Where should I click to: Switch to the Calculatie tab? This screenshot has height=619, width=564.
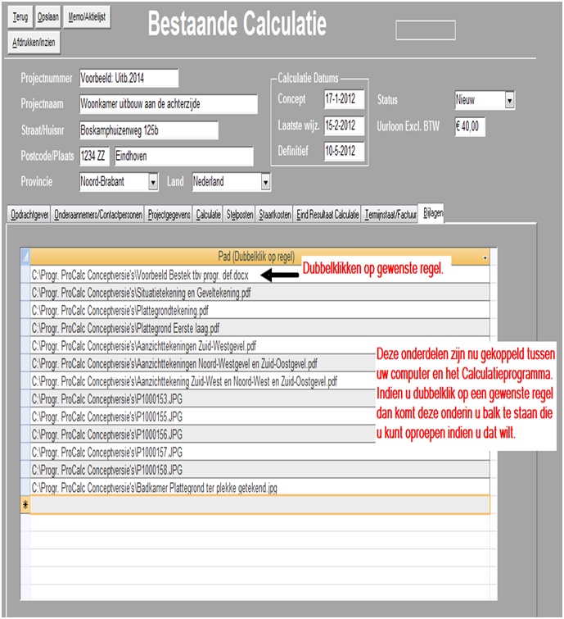coord(209,215)
